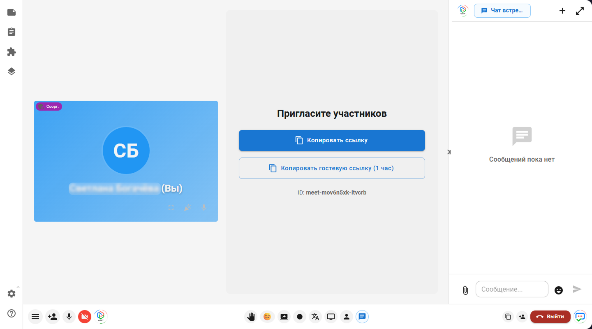Open the puzzle-piece plugins icon
Viewport: 592px width, 329px height.
tap(12, 52)
